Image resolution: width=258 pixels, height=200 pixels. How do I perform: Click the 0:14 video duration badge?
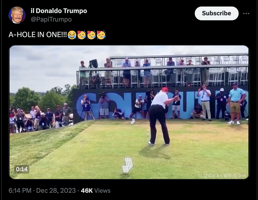pos(22,169)
